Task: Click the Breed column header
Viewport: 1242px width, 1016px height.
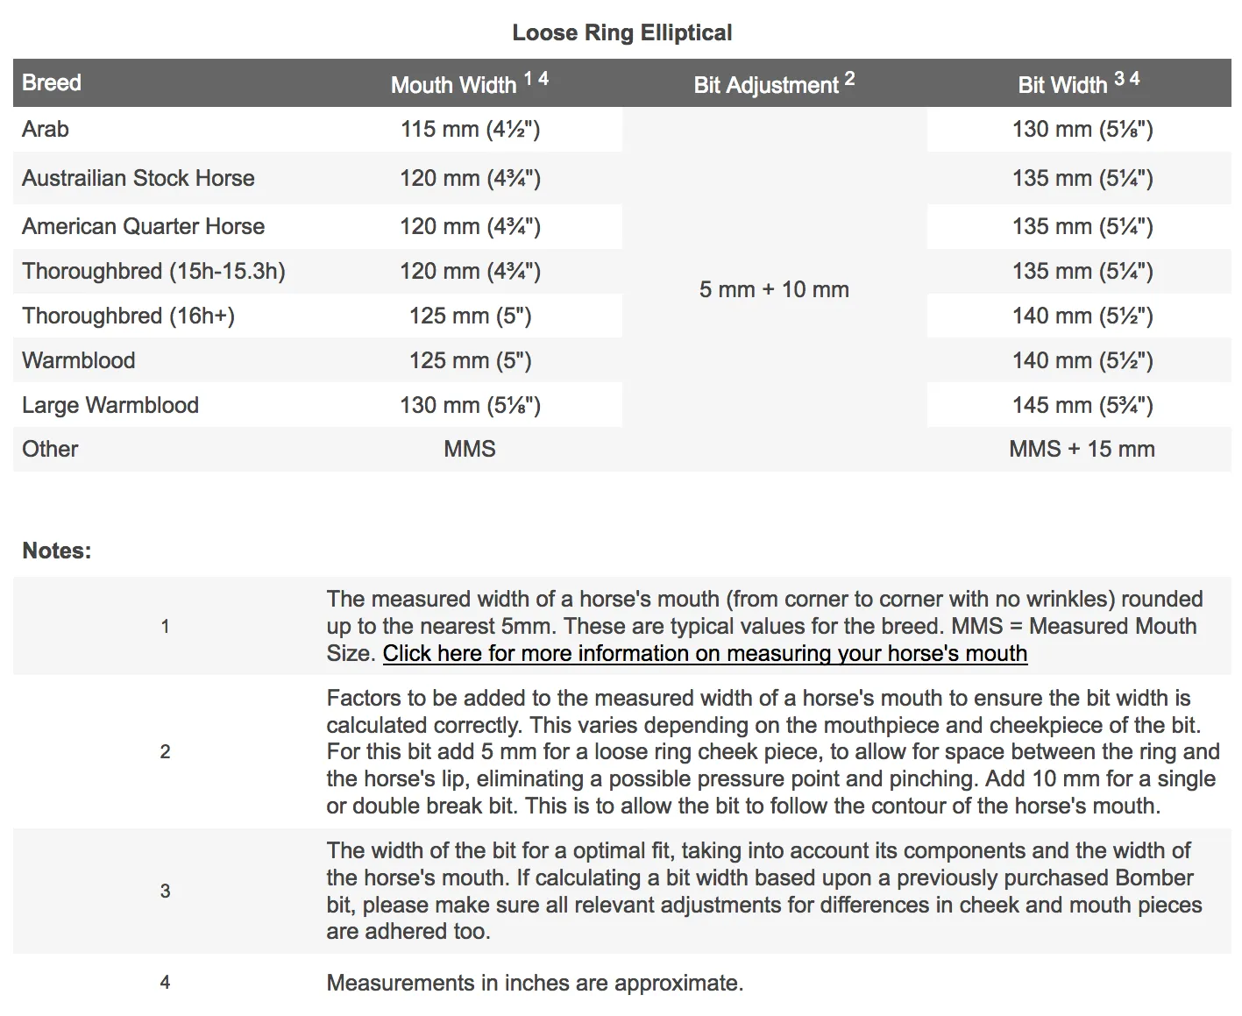Action: [x=52, y=83]
